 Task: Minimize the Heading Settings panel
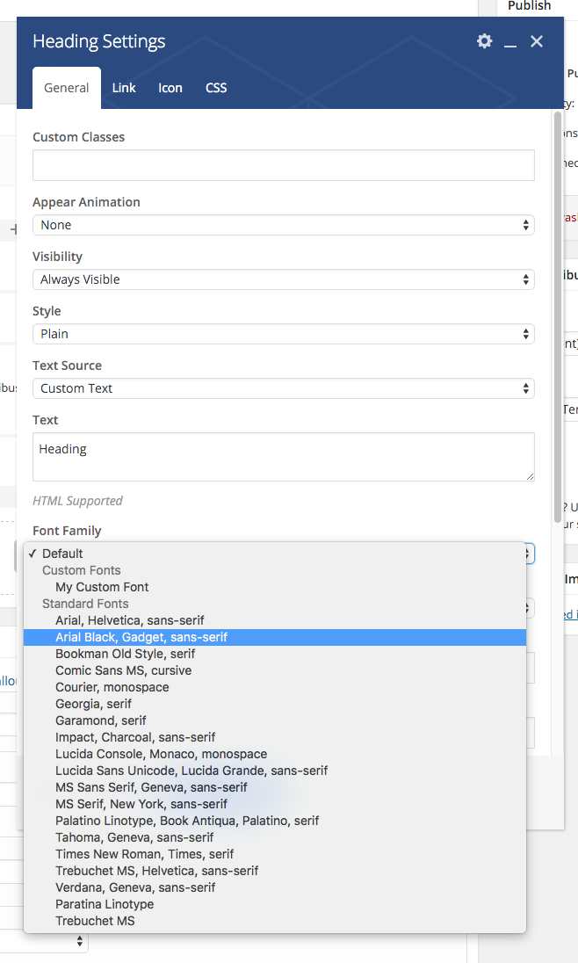click(x=510, y=42)
